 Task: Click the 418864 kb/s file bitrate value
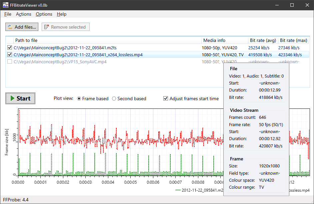point(271,98)
